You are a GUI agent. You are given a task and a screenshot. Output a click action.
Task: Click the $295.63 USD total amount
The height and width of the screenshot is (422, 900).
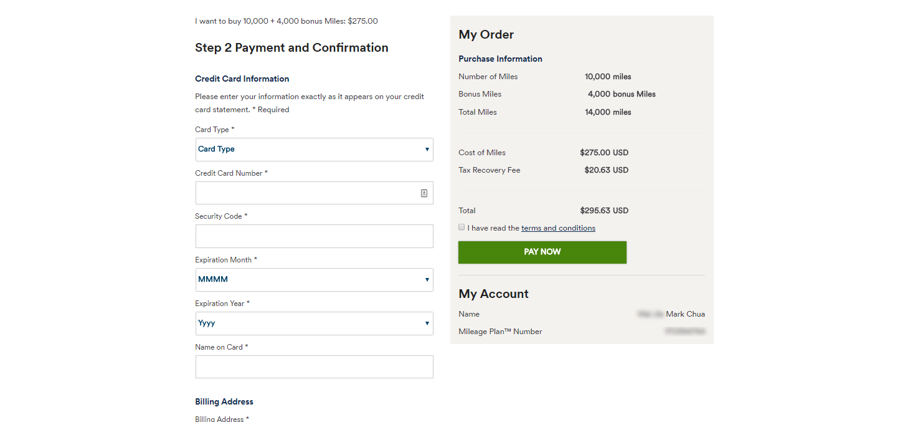click(604, 211)
